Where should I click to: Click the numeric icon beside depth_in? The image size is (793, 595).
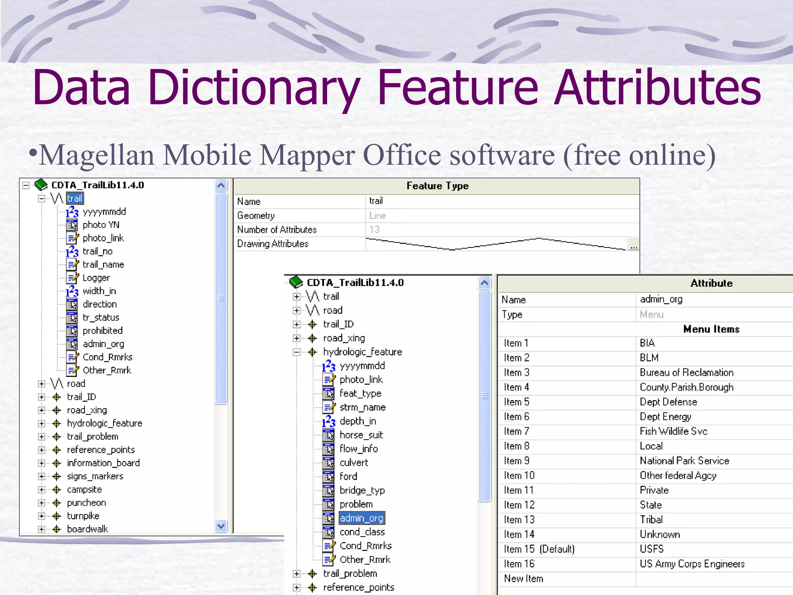pyautogui.click(x=328, y=421)
